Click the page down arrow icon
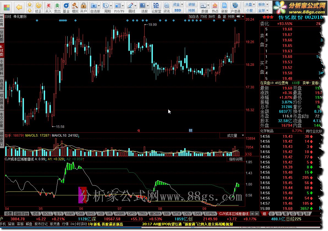This screenshot has height=231, width=328. tap(30, 10)
